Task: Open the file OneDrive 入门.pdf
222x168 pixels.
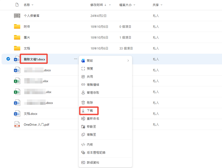Action: tap(36, 125)
